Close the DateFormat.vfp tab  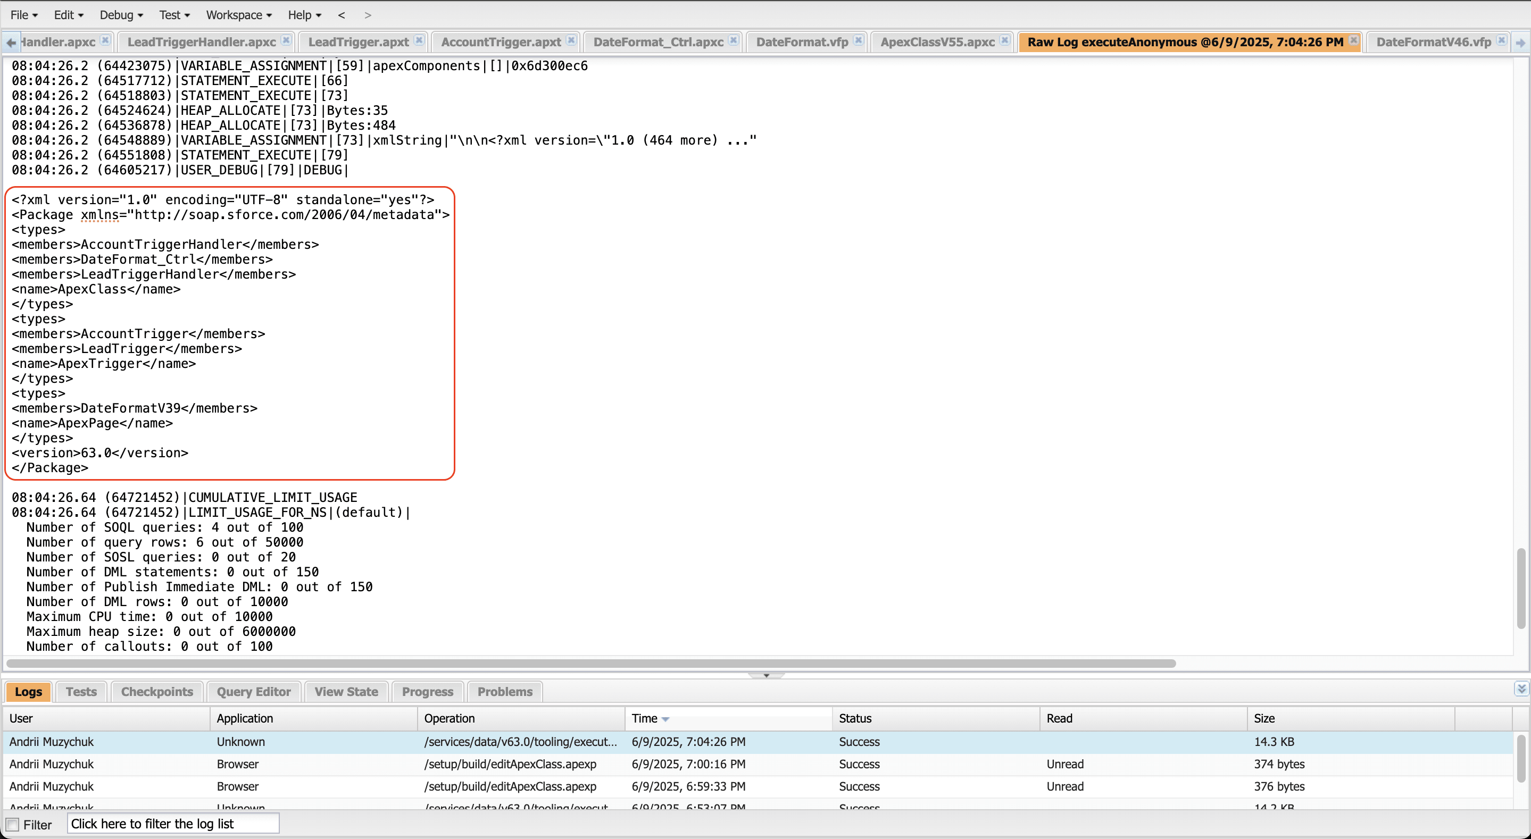[x=858, y=40]
